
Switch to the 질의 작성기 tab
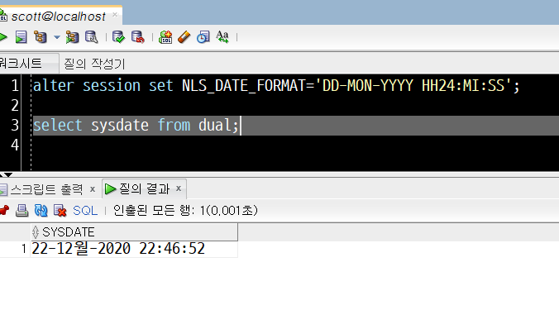point(94,64)
